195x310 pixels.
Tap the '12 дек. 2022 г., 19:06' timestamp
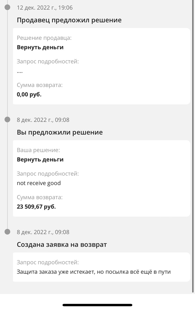[x=45, y=8]
